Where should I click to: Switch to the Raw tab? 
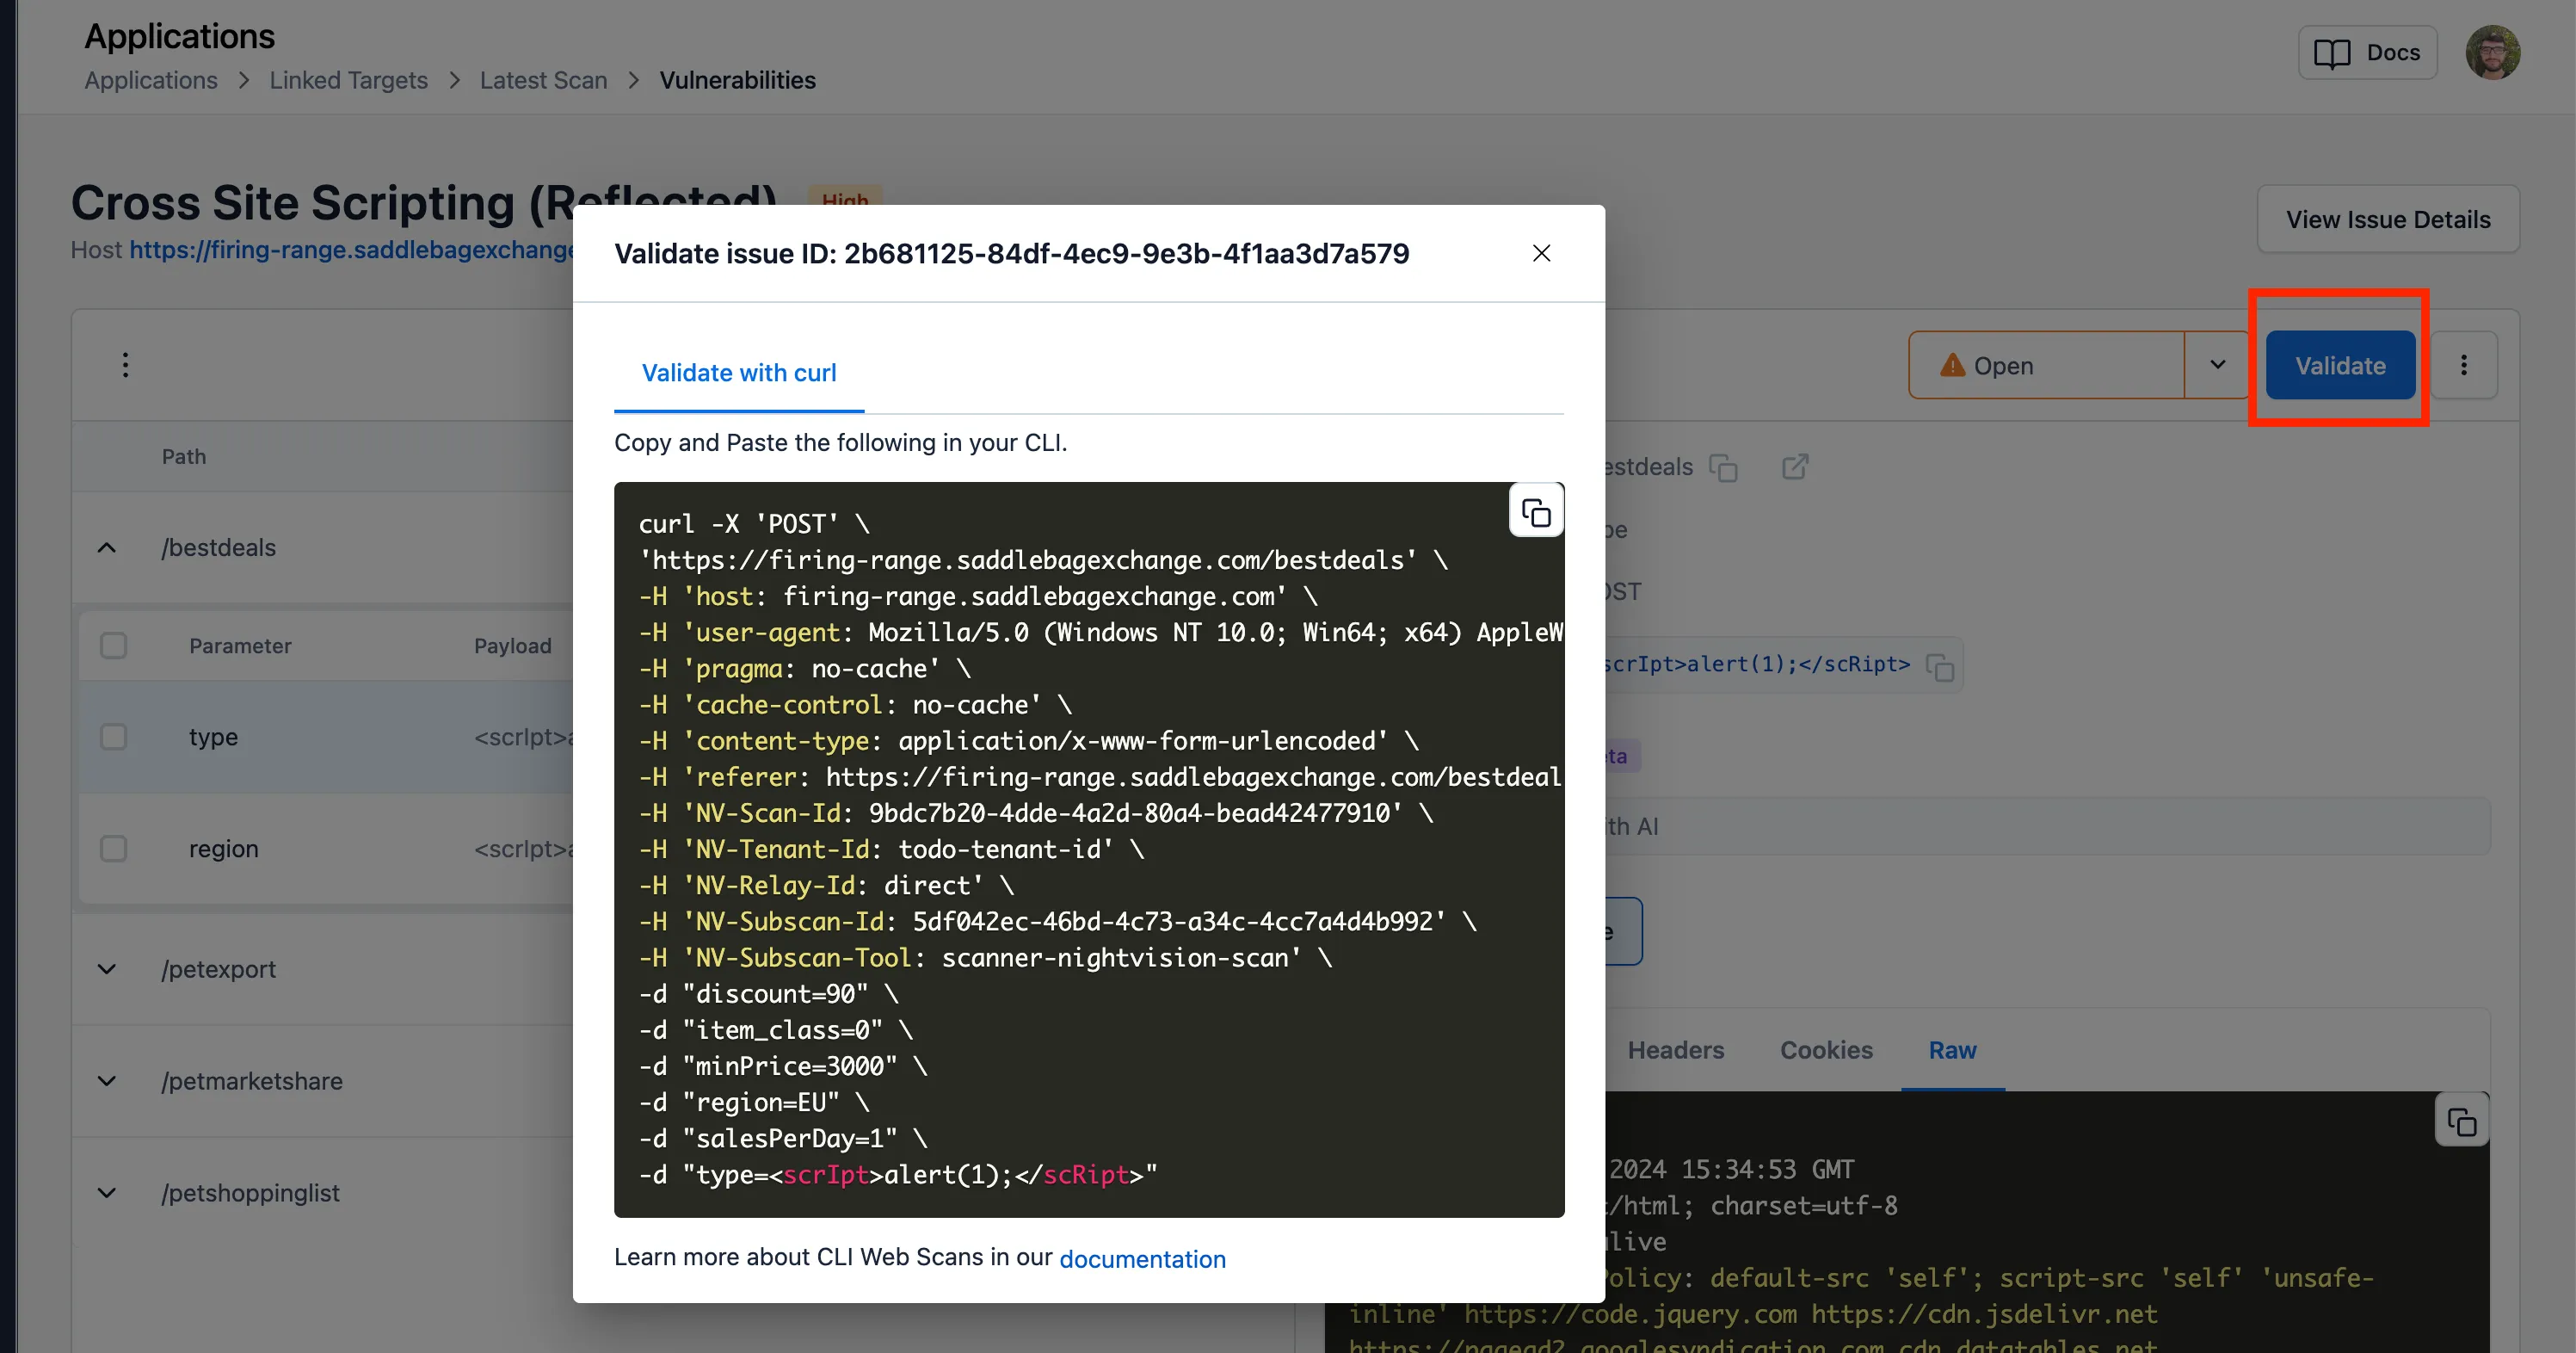point(1952,1050)
